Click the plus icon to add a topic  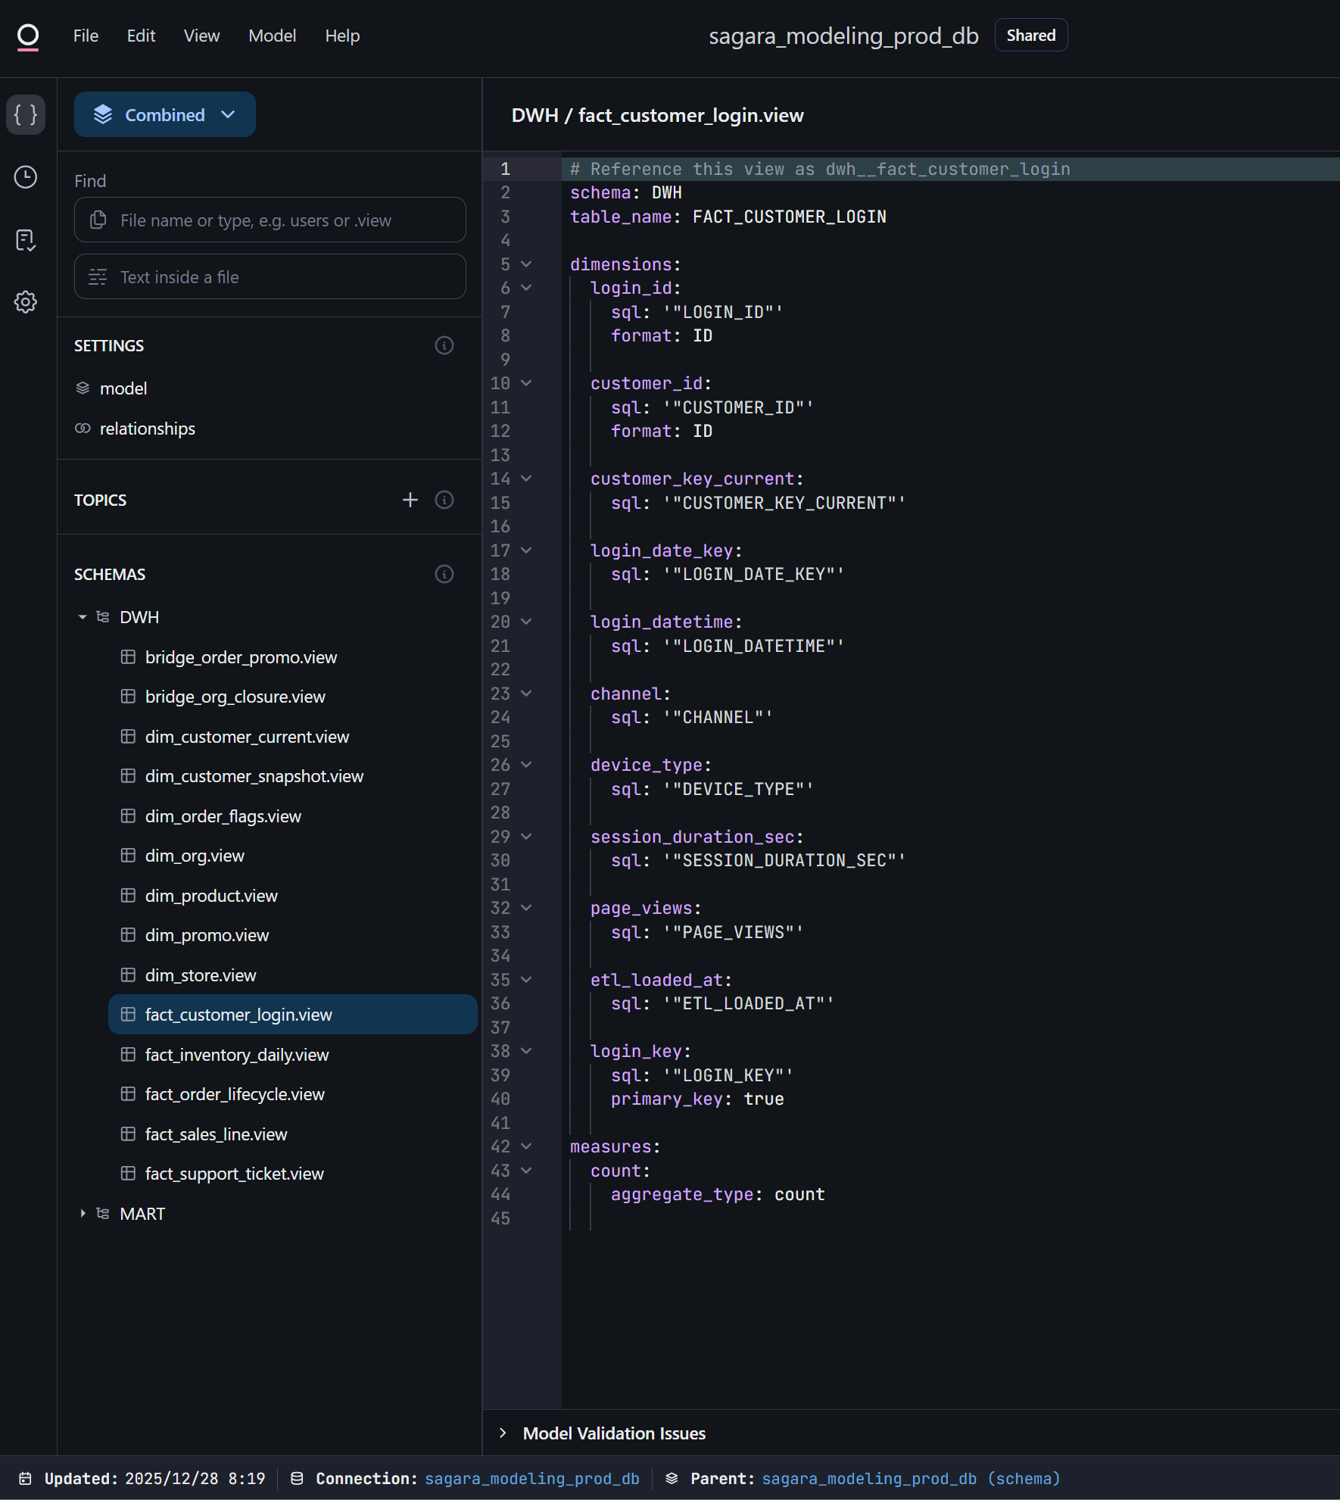(410, 500)
